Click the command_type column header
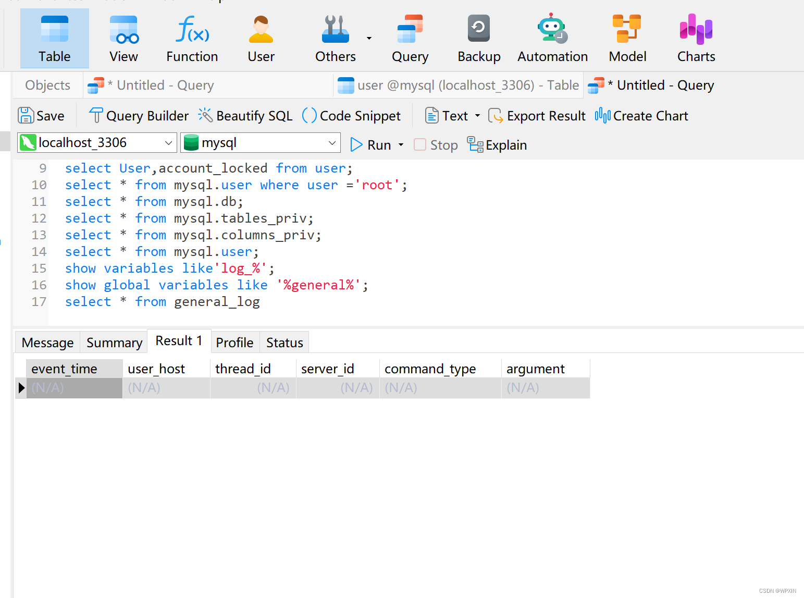Image resolution: width=804 pixels, height=598 pixels. pyautogui.click(x=440, y=369)
